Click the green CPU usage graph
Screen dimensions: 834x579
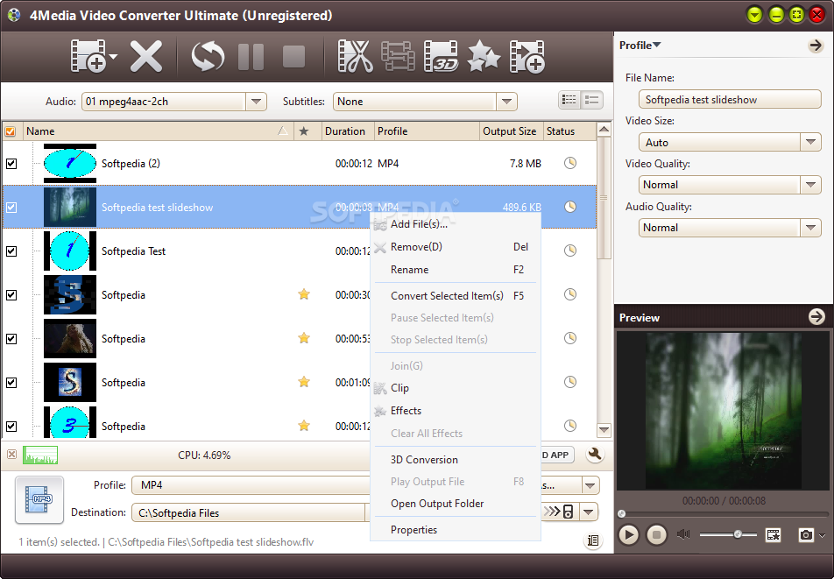[x=40, y=455]
